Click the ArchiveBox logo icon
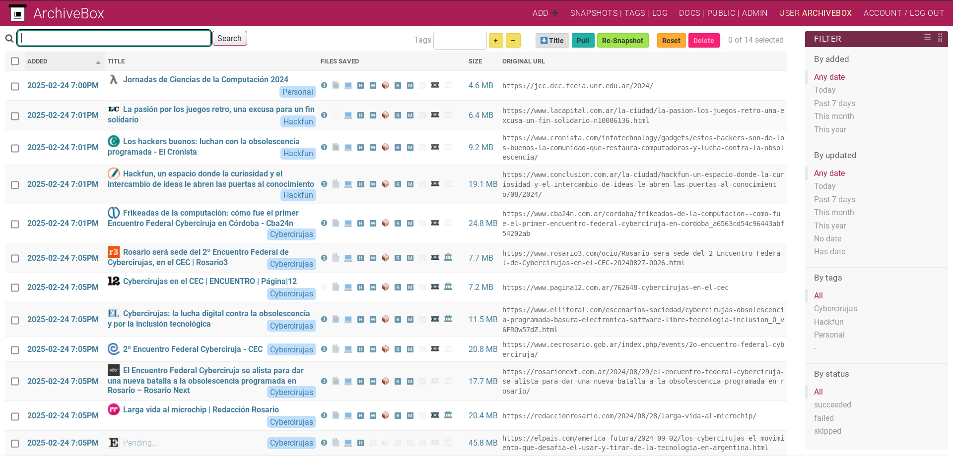953x456 pixels. tap(18, 13)
